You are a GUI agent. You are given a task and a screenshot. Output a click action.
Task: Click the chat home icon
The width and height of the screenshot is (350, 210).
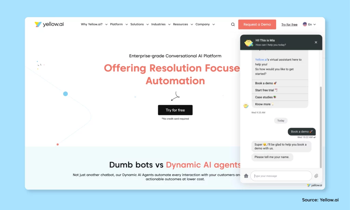246,176
